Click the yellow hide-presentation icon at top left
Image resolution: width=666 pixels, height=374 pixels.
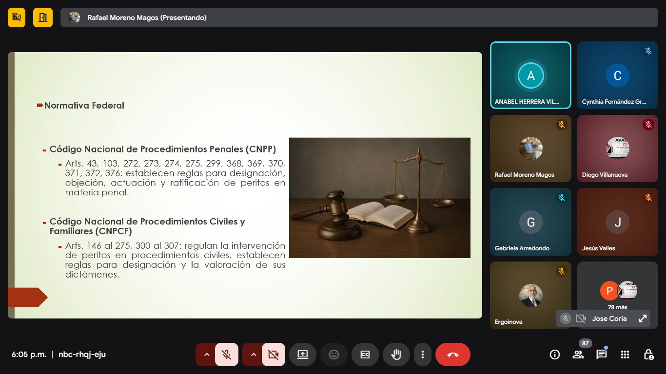coord(17,18)
